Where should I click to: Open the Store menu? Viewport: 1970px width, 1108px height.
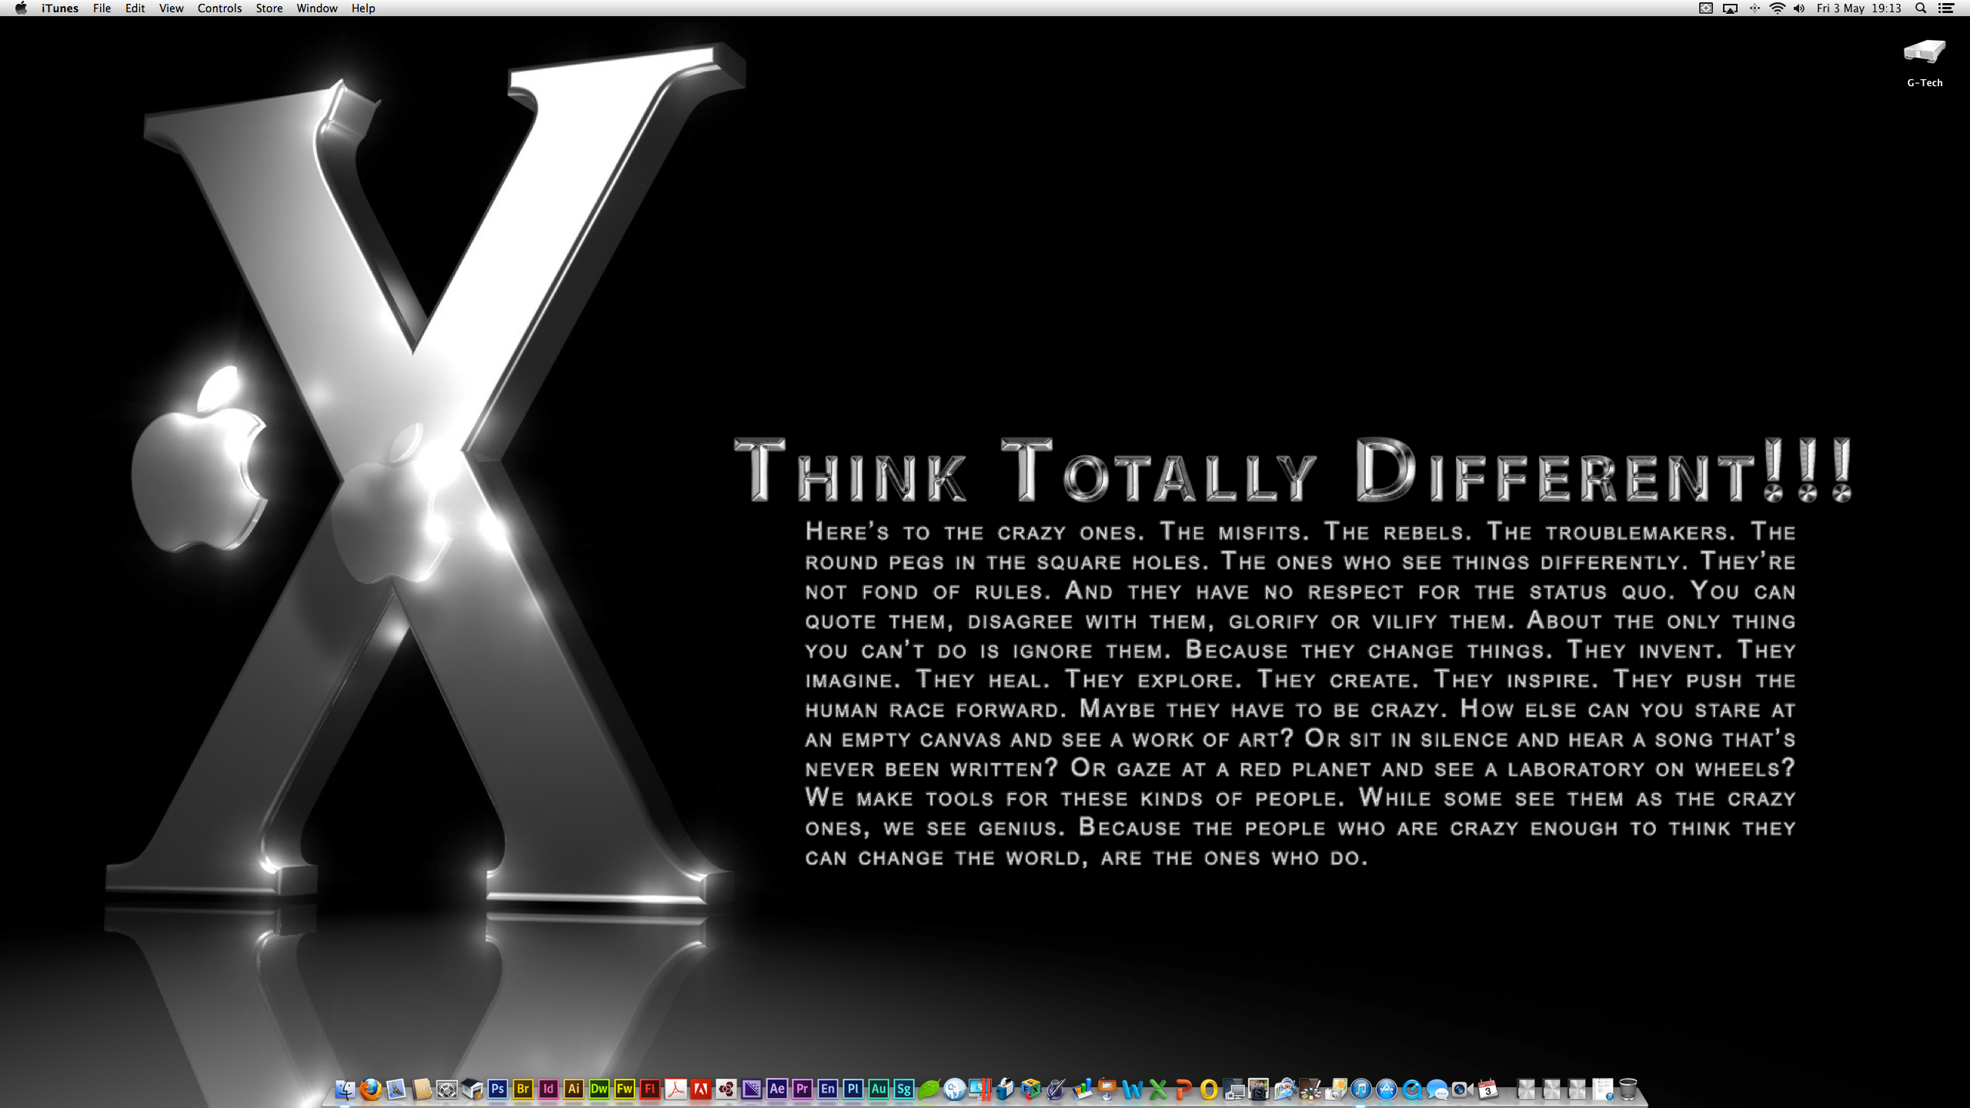tap(269, 8)
